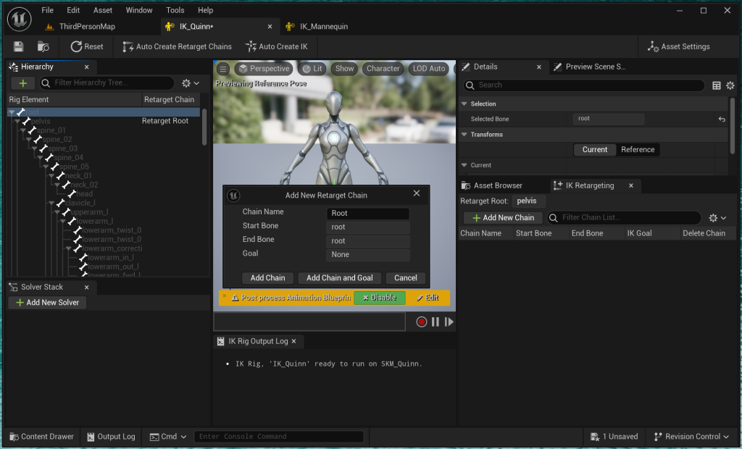742x449 pixels.
Task: Open the File menu
Action: click(47, 10)
